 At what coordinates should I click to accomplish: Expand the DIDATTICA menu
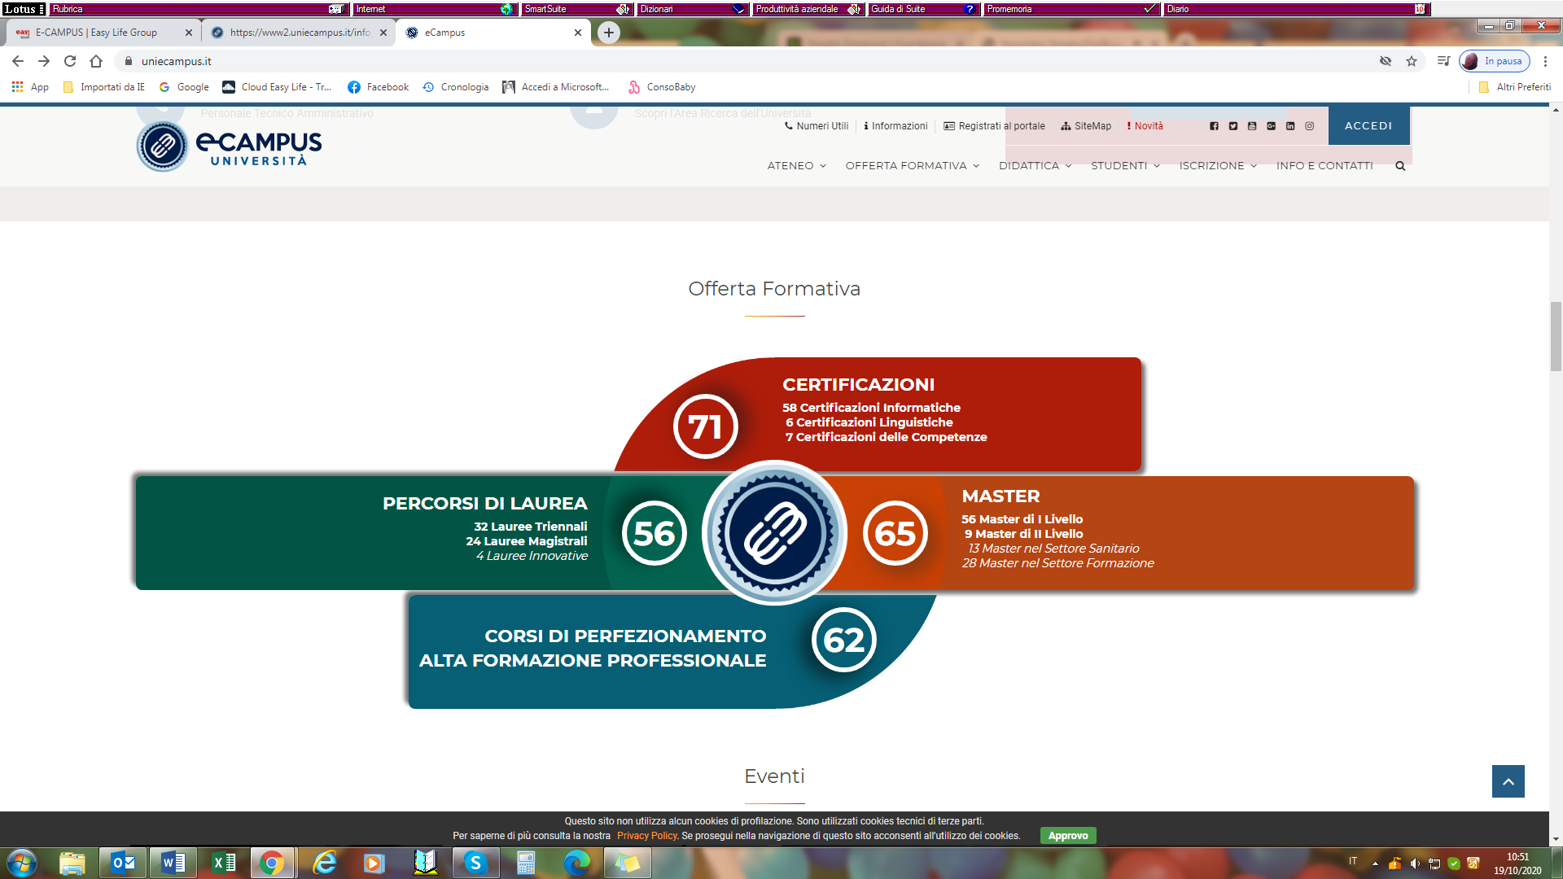point(1035,166)
